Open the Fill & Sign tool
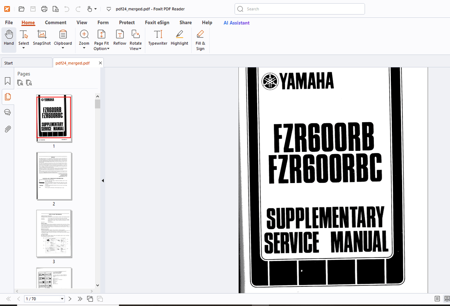 [x=200, y=38]
